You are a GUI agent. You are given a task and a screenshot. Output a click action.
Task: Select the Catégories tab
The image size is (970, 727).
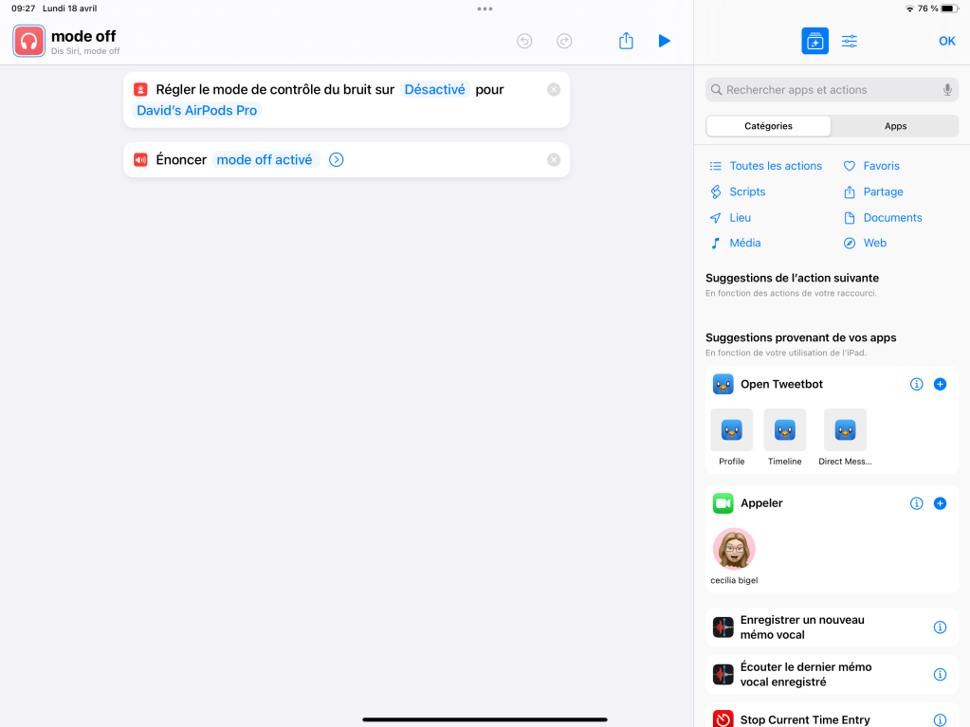point(768,126)
